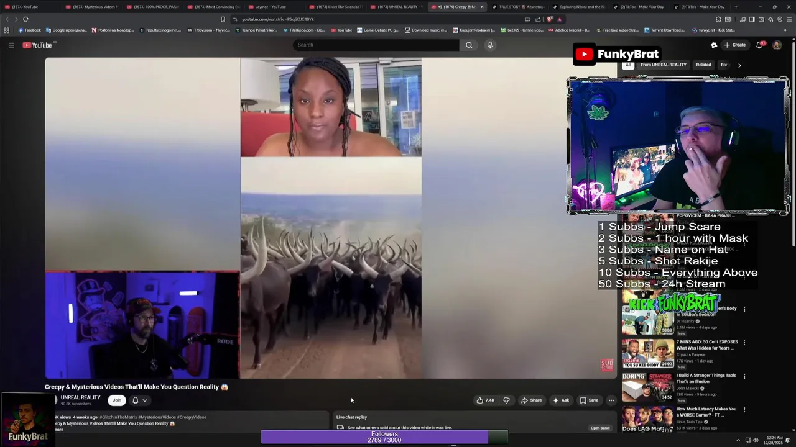Image resolution: width=796 pixels, height=447 pixels.
Task: Open the YouTube guide hamburger menu
Action: pos(11,45)
